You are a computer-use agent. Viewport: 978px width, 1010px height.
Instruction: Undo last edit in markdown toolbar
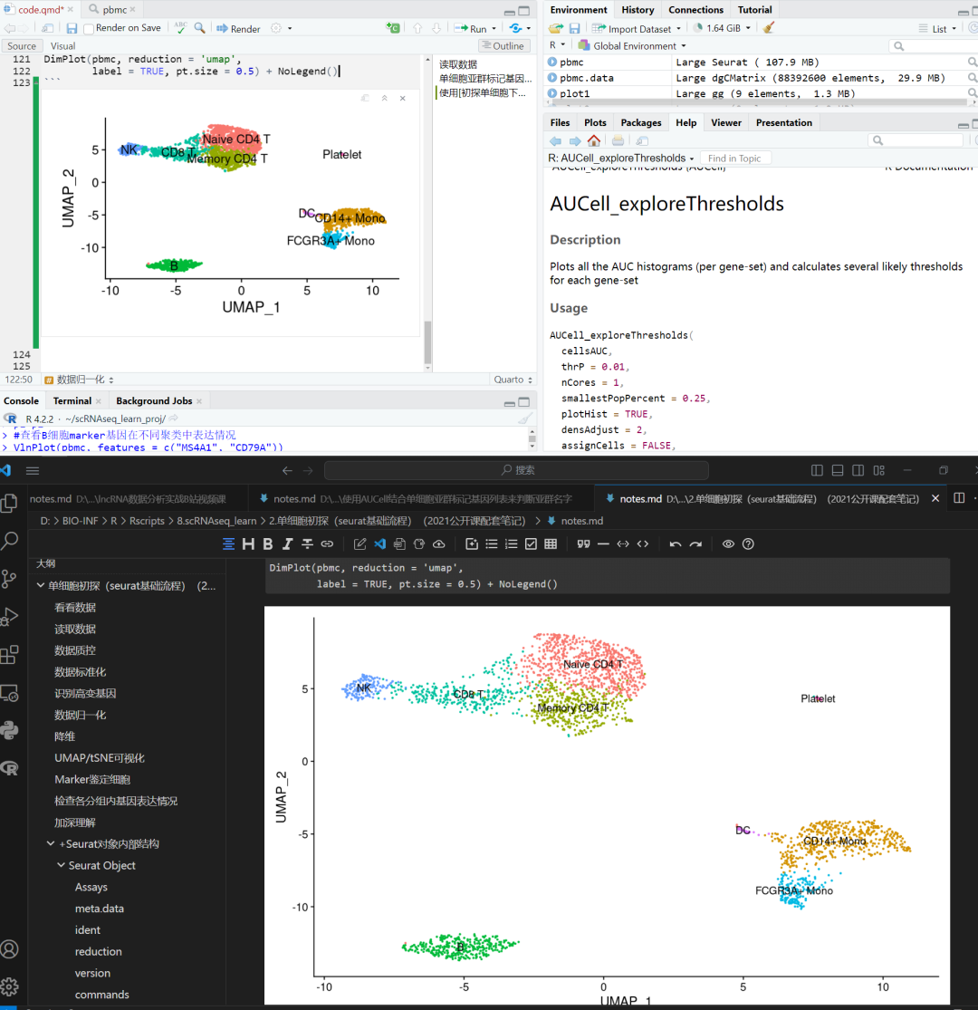click(x=676, y=544)
